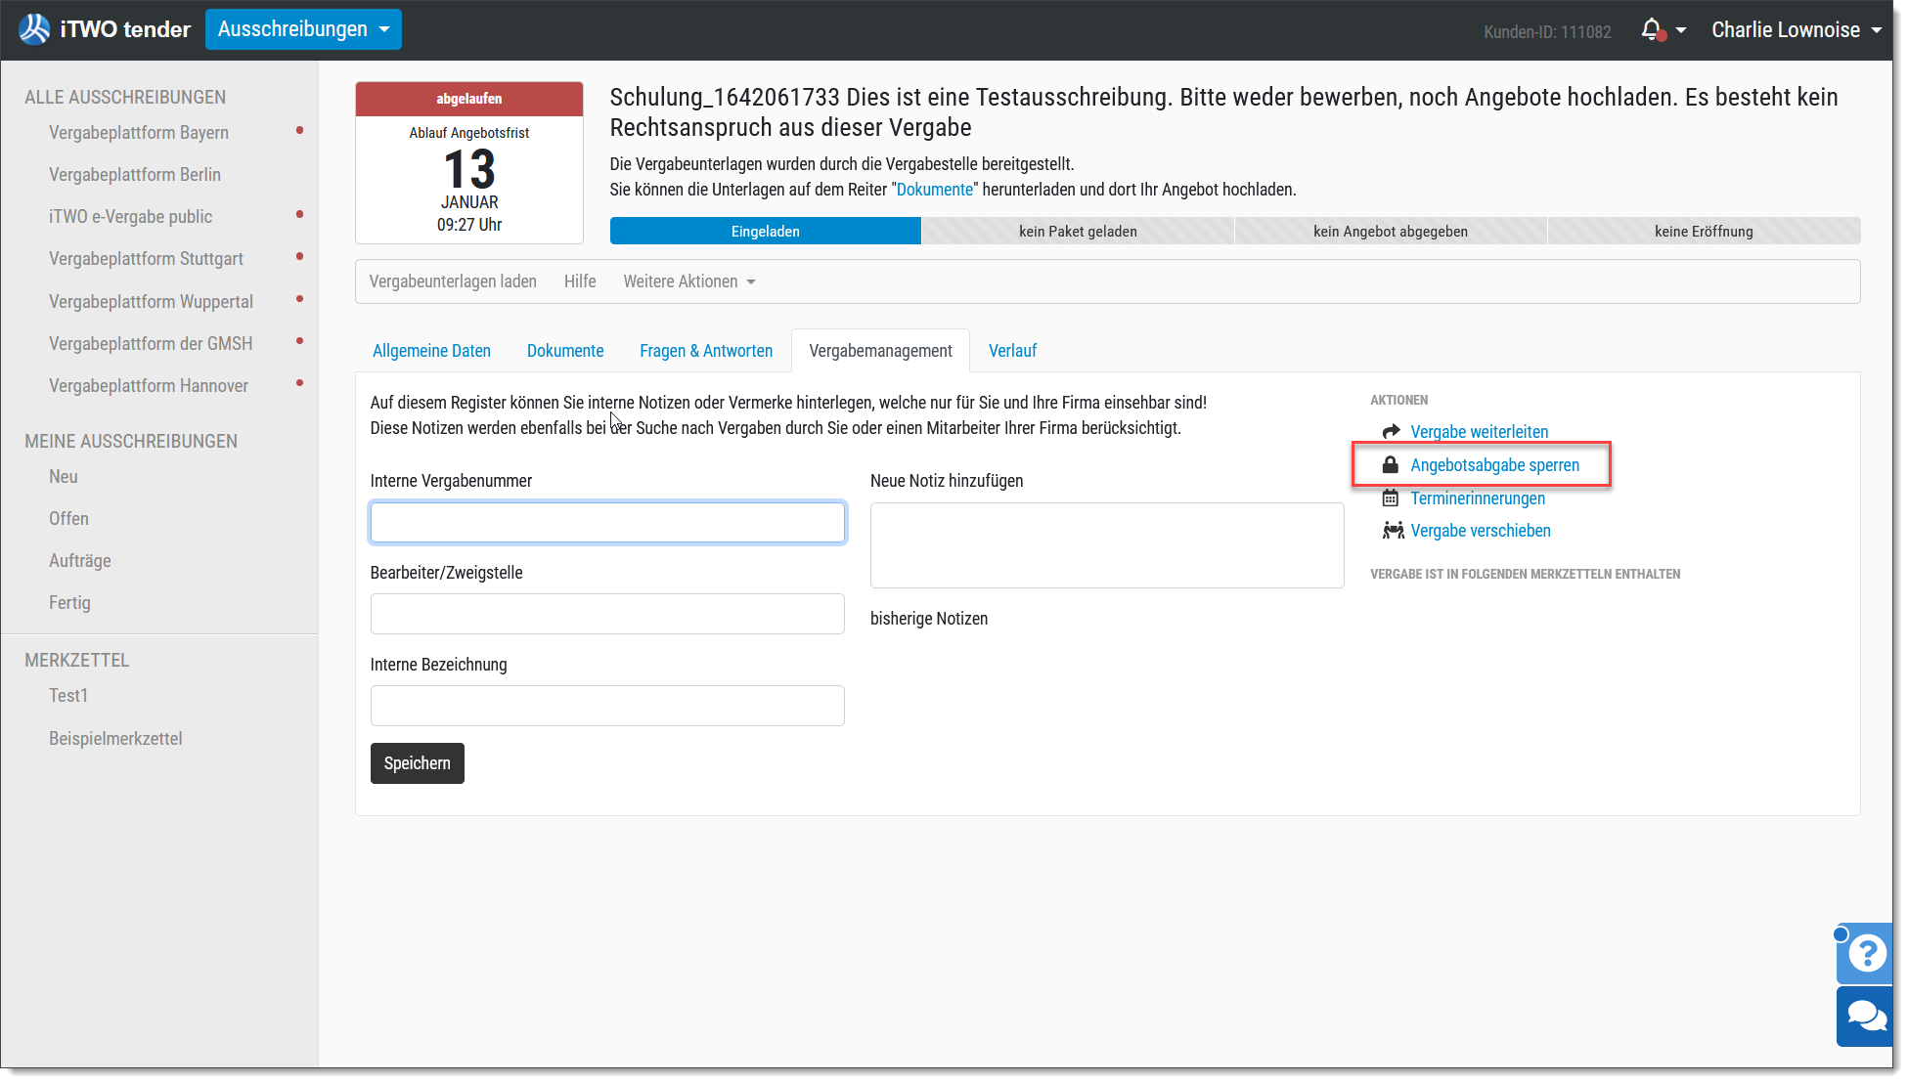Image resolution: width=1908 pixels, height=1083 pixels.
Task: Click the Speichern button
Action: pos(418,763)
